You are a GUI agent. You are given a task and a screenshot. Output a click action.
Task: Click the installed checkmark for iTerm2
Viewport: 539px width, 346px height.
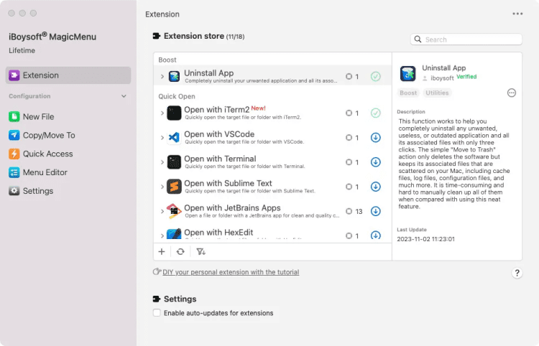pos(375,113)
